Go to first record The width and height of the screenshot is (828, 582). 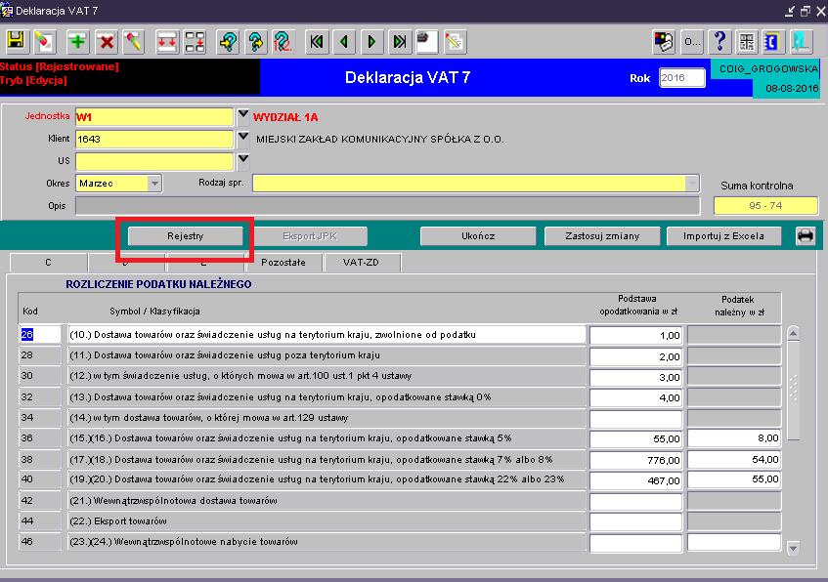point(317,41)
